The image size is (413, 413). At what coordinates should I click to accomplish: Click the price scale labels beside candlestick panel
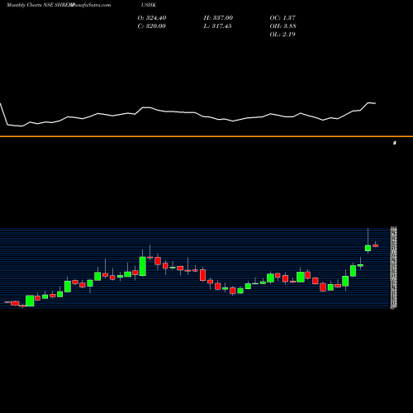click(394, 268)
